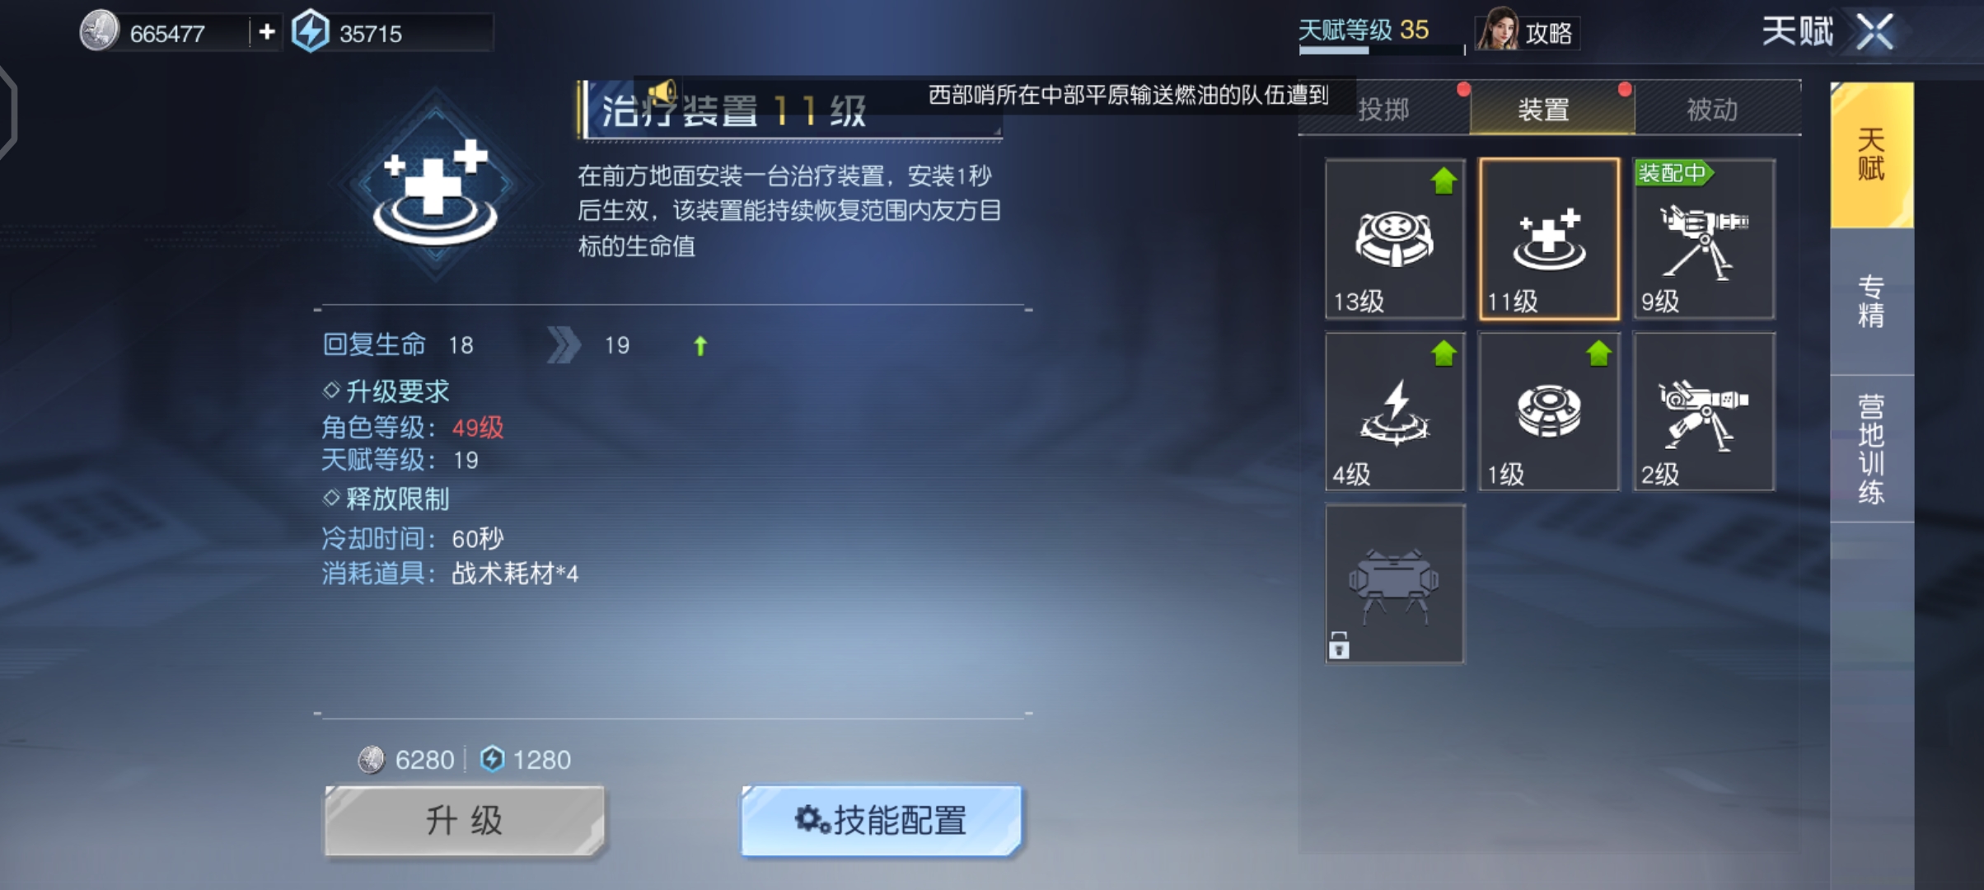Select the equipped 9级 turret skill
The height and width of the screenshot is (890, 1984).
(x=1703, y=239)
